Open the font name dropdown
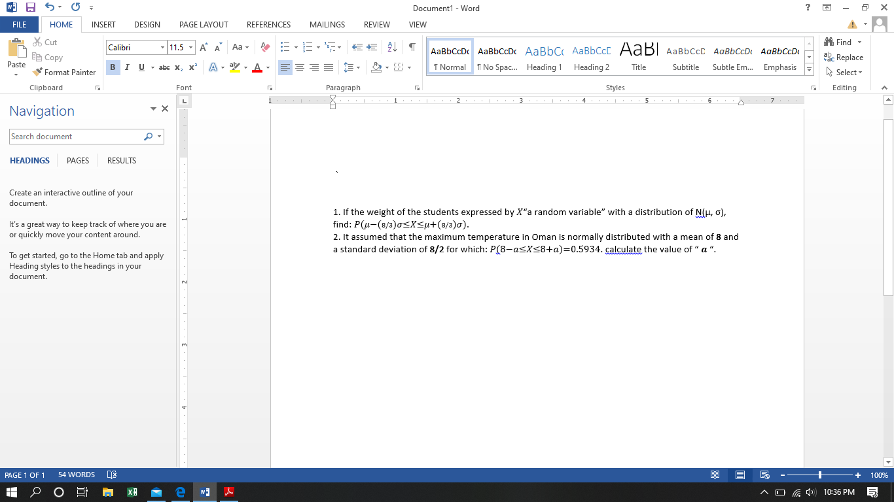This screenshot has width=894, height=502. [162, 48]
